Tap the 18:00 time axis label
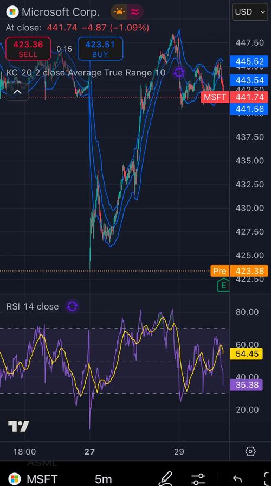This screenshot has width=271, height=486. [x=24, y=452]
